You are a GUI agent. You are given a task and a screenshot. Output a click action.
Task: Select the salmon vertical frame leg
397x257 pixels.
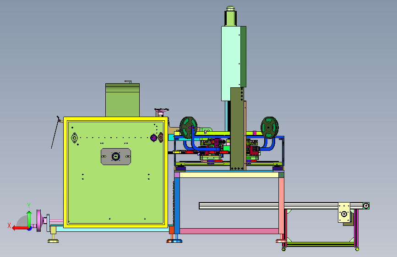(x=281, y=205)
